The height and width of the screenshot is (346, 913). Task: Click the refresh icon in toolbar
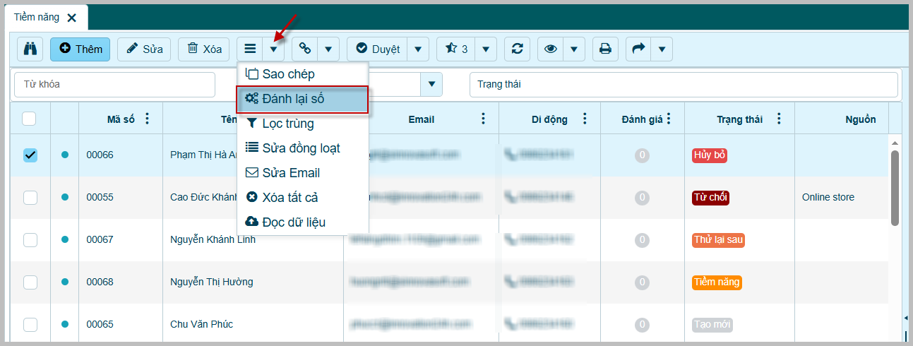coord(518,49)
